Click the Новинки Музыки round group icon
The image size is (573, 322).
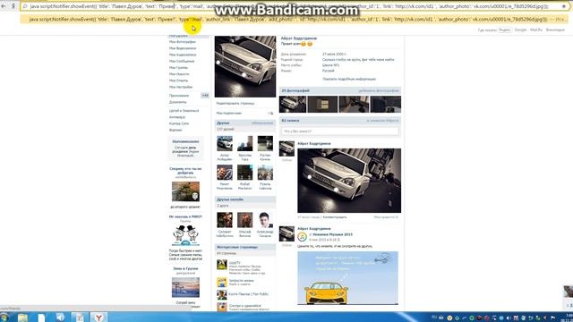click(x=303, y=237)
